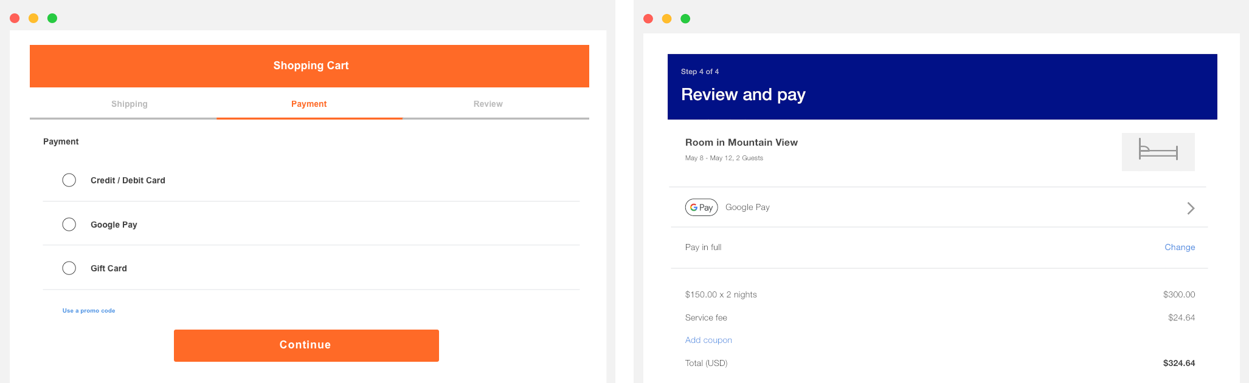Click the G Pay logo badge

point(701,208)
